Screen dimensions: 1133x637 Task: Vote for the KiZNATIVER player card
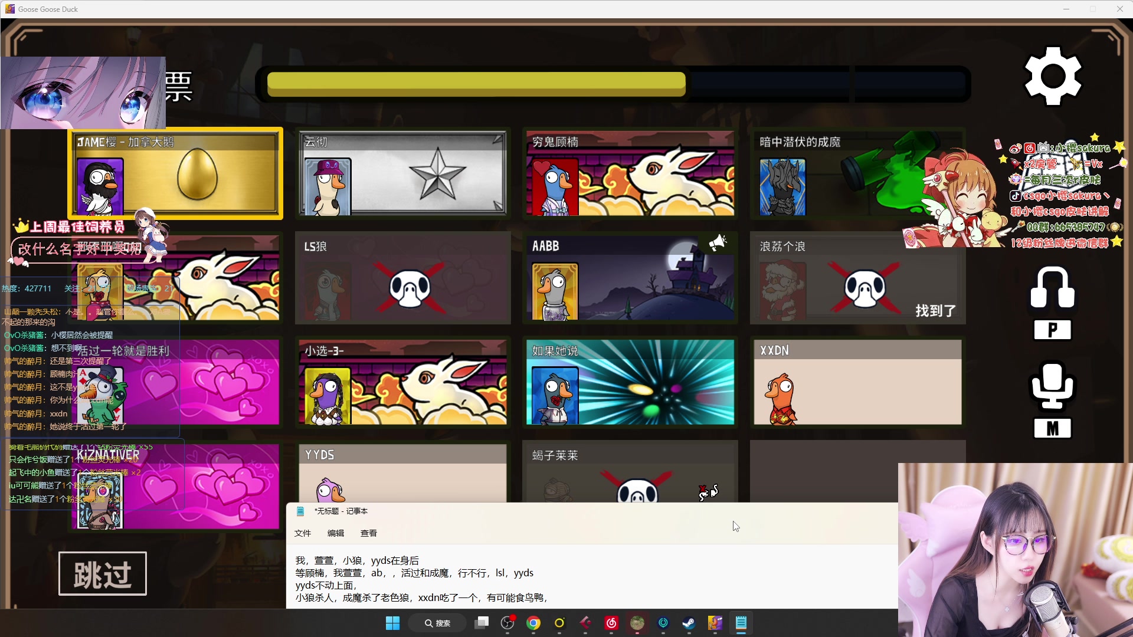pyautogui.click(x=176, y=486)
